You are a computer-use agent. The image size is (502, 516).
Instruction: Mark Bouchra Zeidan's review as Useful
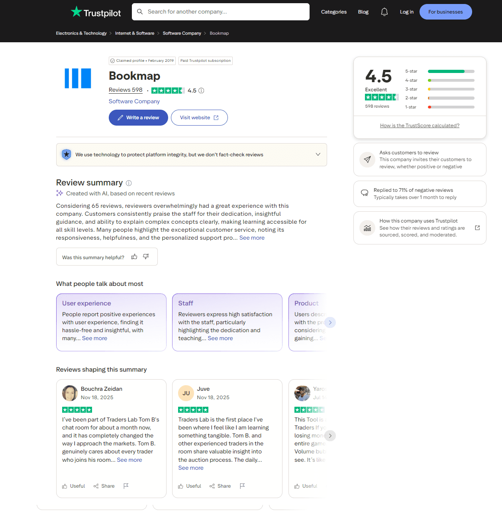(x=74, y=486)
